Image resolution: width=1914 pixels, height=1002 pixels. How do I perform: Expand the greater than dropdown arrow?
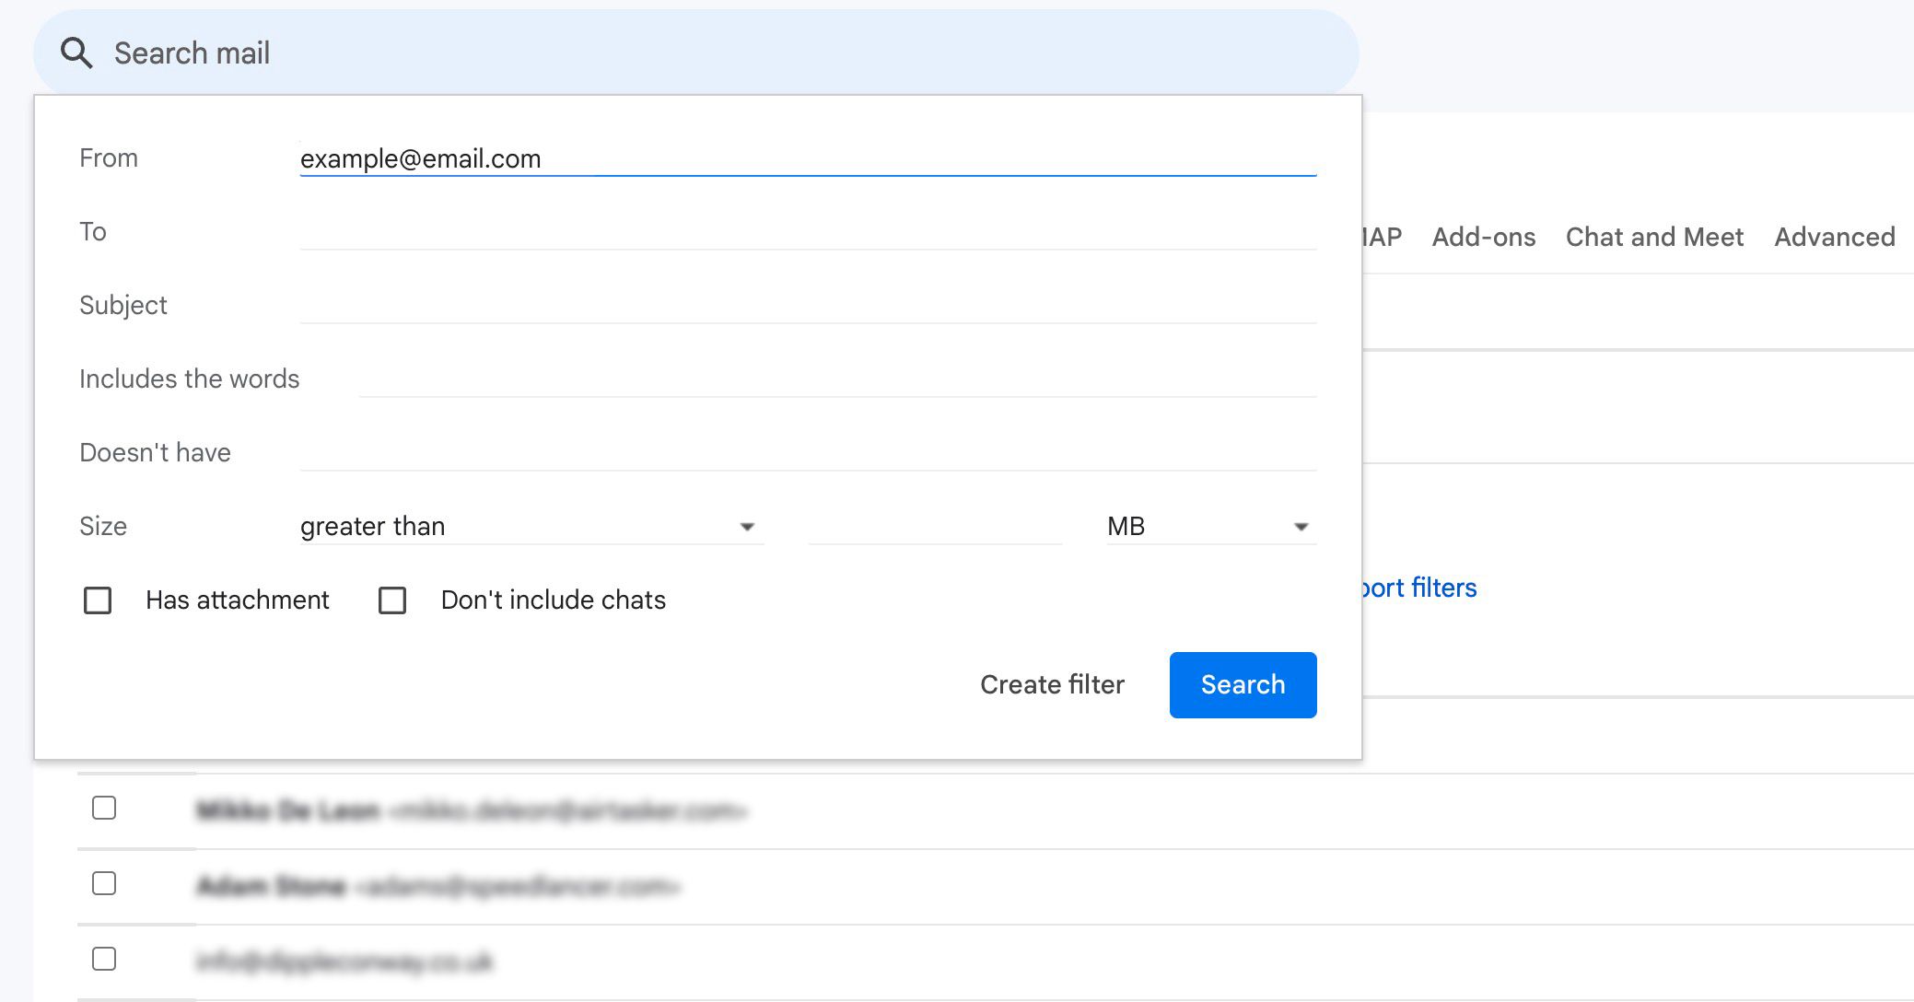coord(748,526)
